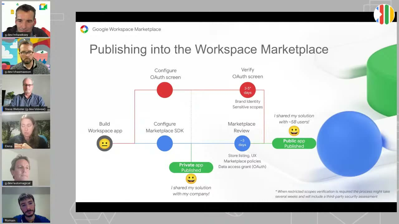
Task: Click the Store listing, UX text
Action: click(242, 156)
